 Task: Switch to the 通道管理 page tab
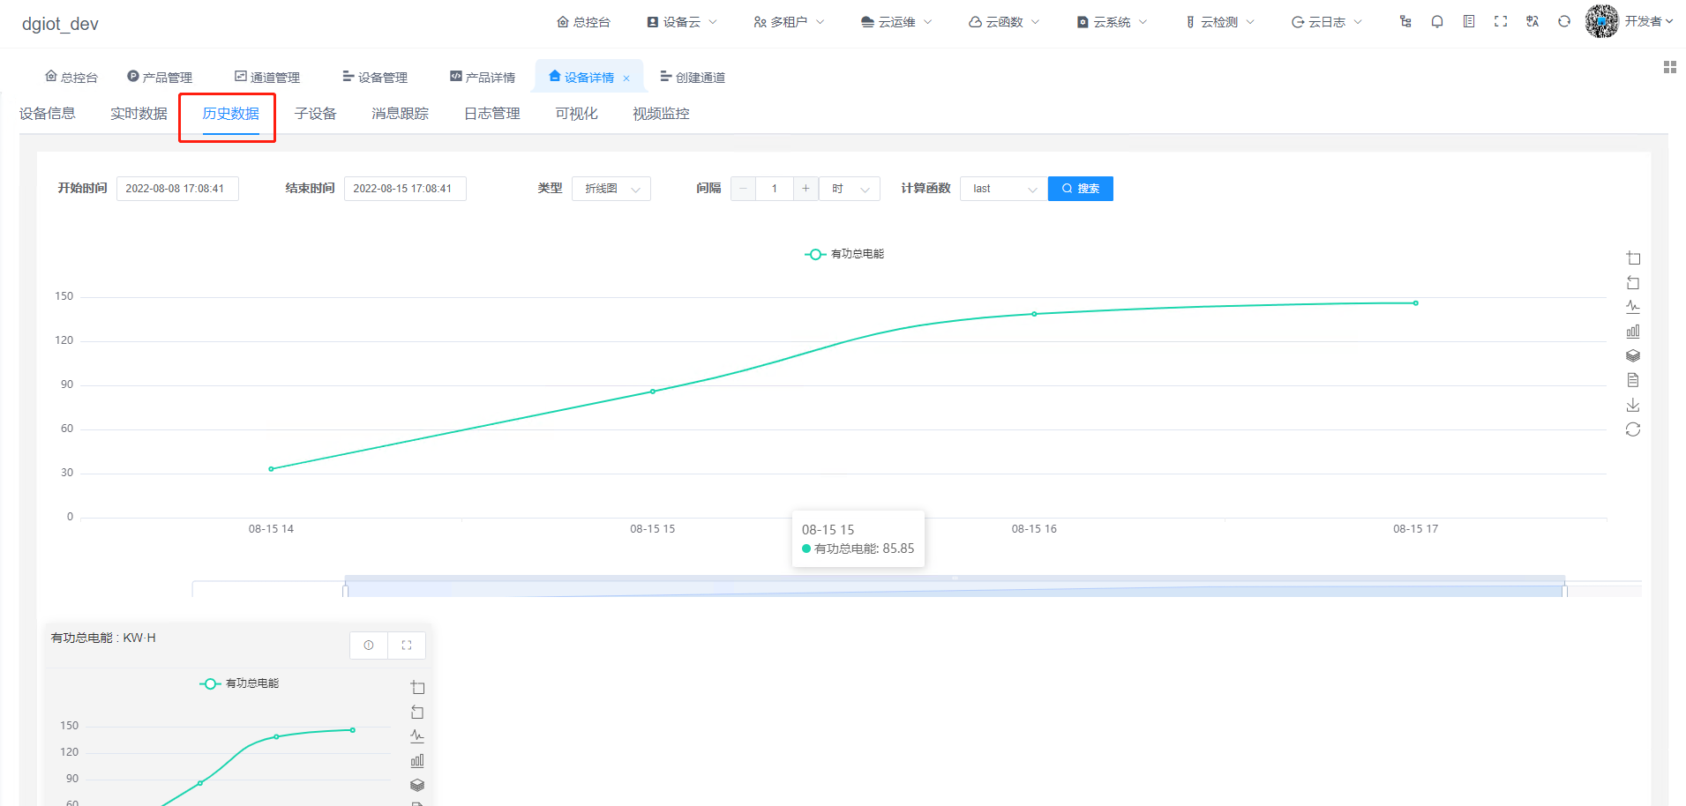[x=267, y=78]
